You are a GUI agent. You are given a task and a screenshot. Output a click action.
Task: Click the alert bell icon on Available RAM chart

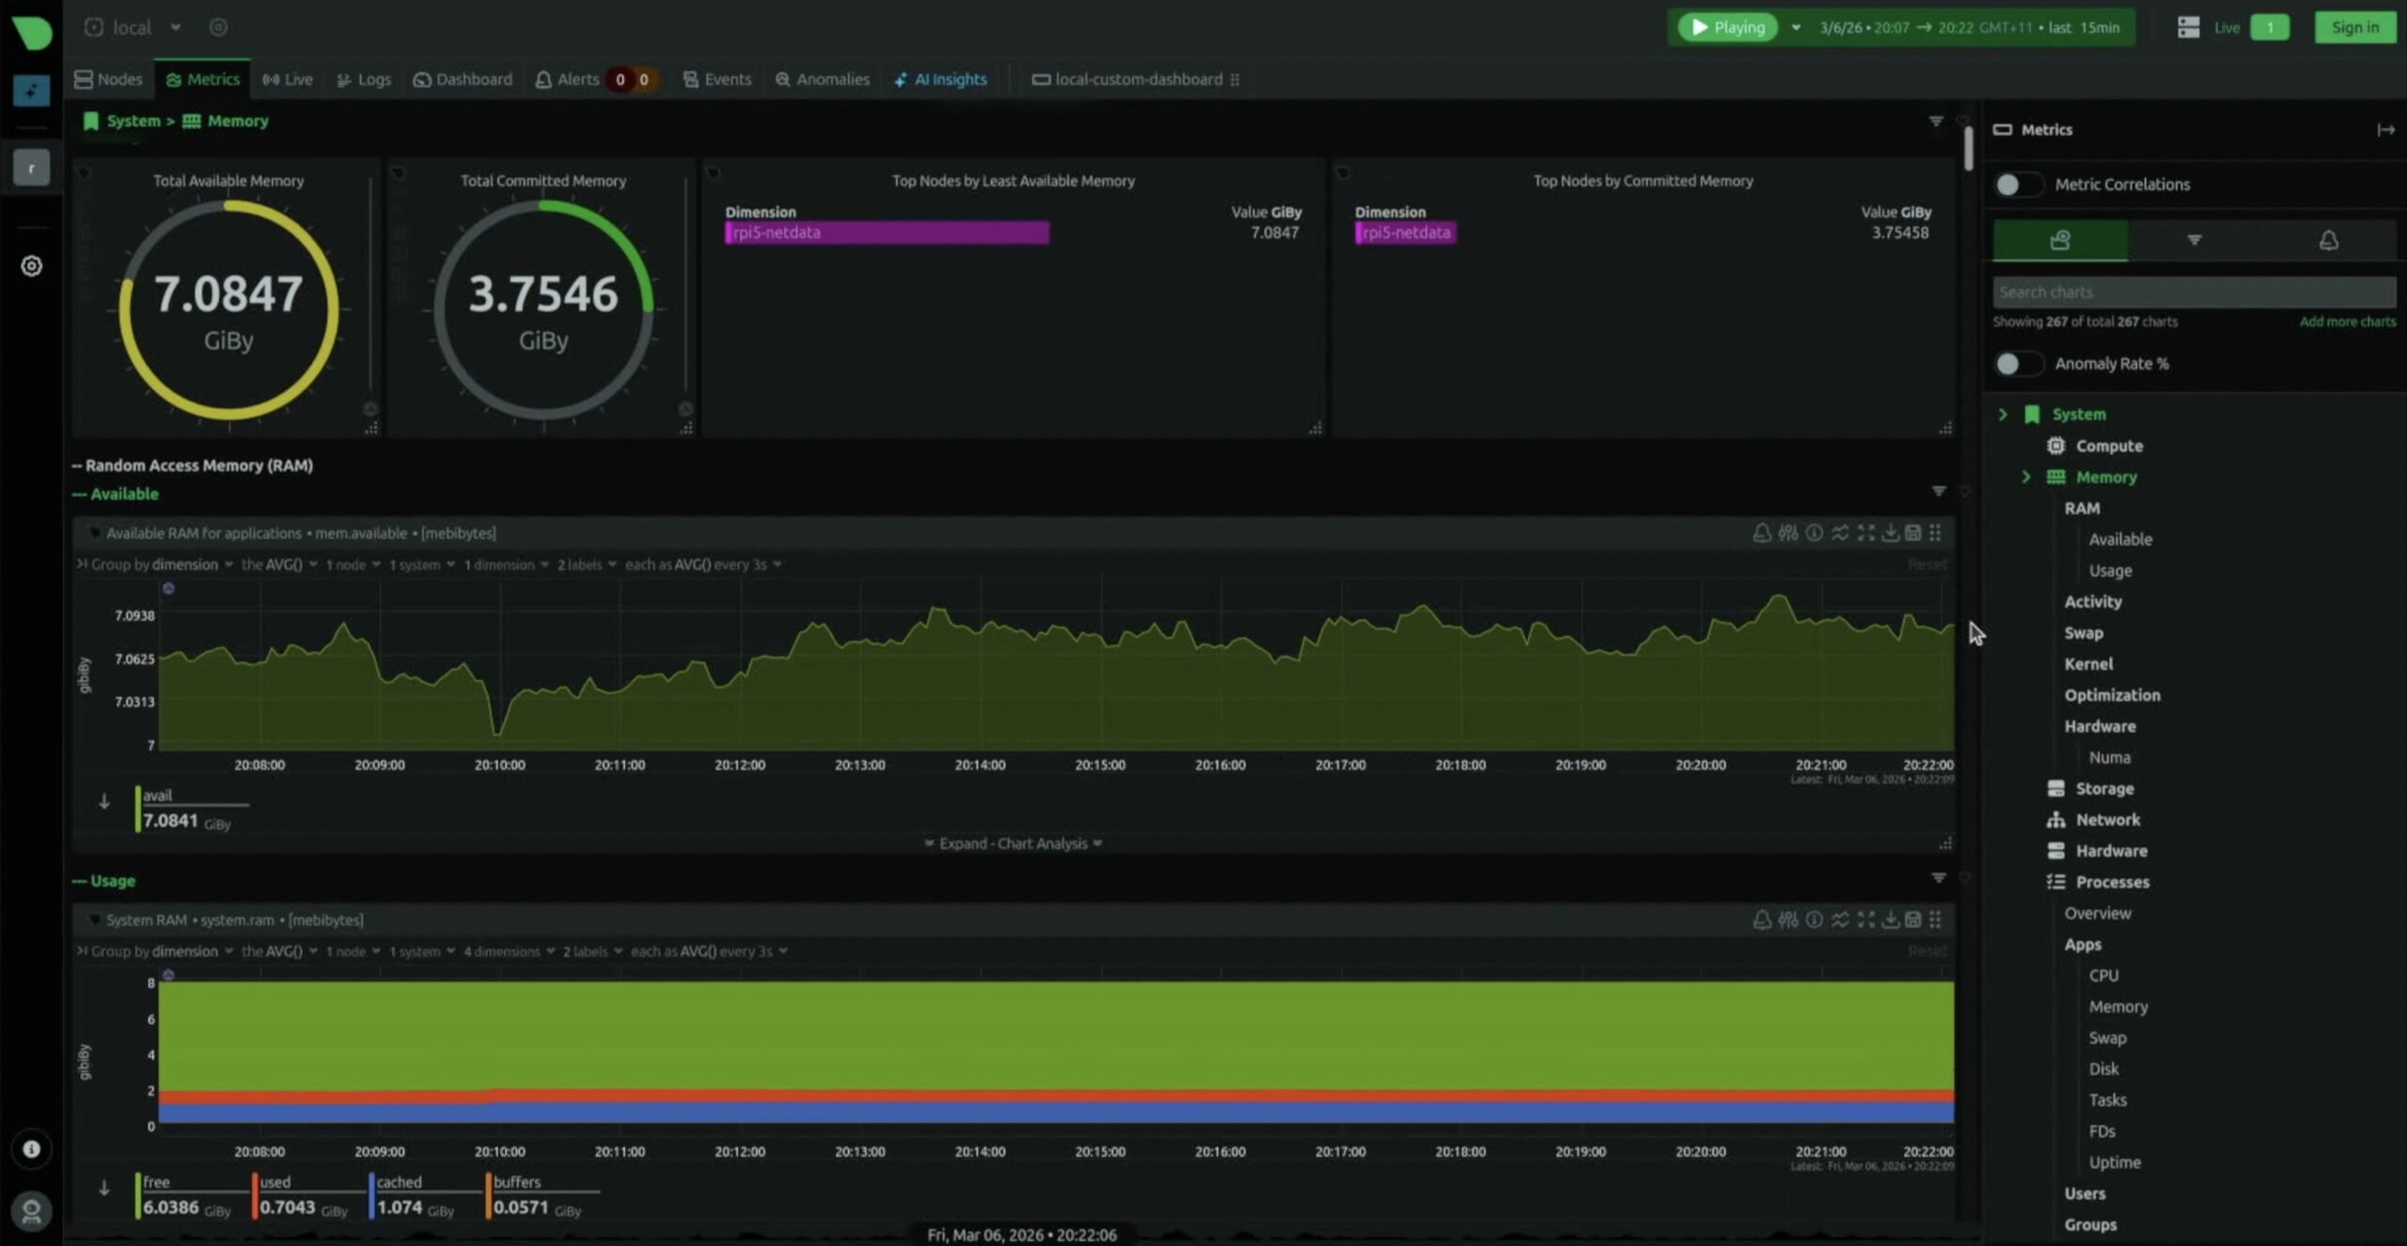pyautogui.click(x=1761, y=533)
